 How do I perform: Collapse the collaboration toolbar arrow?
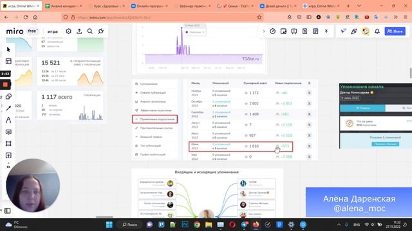pos(264,31)
